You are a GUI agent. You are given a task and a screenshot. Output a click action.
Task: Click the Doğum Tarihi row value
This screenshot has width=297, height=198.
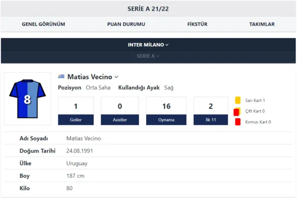coord(80,151)
